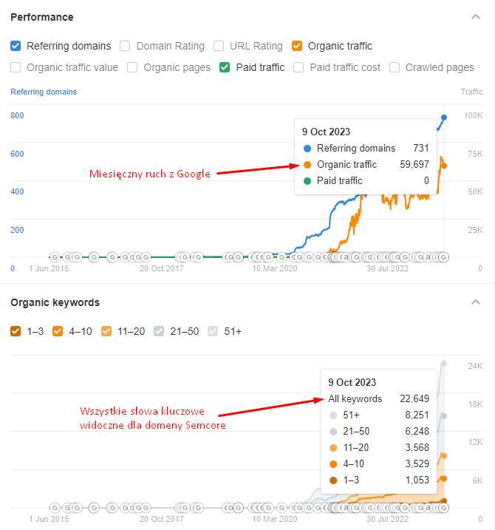
Task: Uncheck the Organic traffic checkbox
Action: 297,46
